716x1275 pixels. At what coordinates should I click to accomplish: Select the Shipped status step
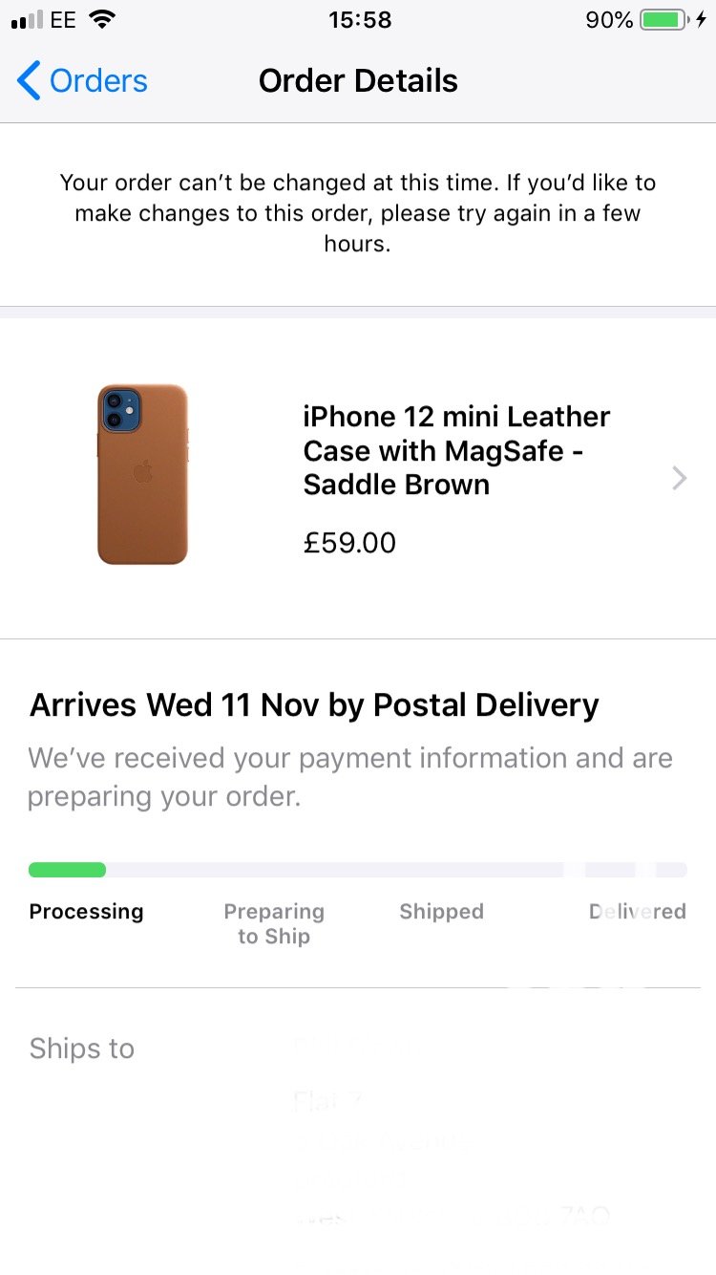click(441, 912)
